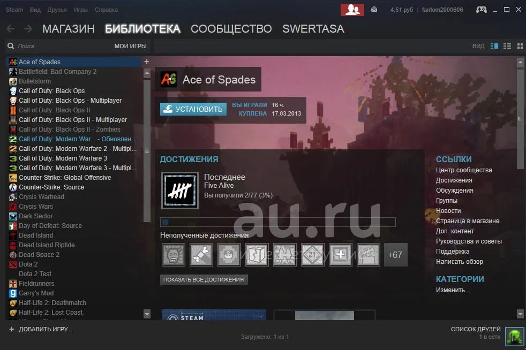526x350 pixels.
Task: Switch to the БИБЛИОТЕКА tab
Action: [142, 29]
